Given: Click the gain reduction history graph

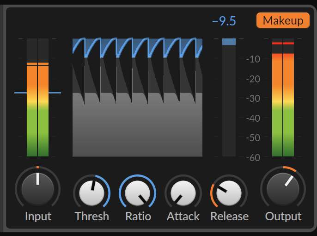Looking at the screenshot, I should (x=138, y=97).
